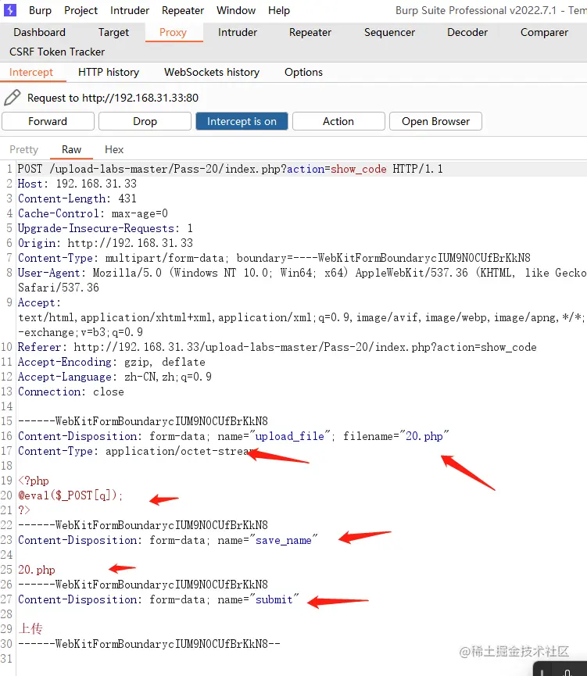The width and height of the screenshot is (587, 676).
Task: Open the HTTP history sub-tab
Action: [109, 72]
